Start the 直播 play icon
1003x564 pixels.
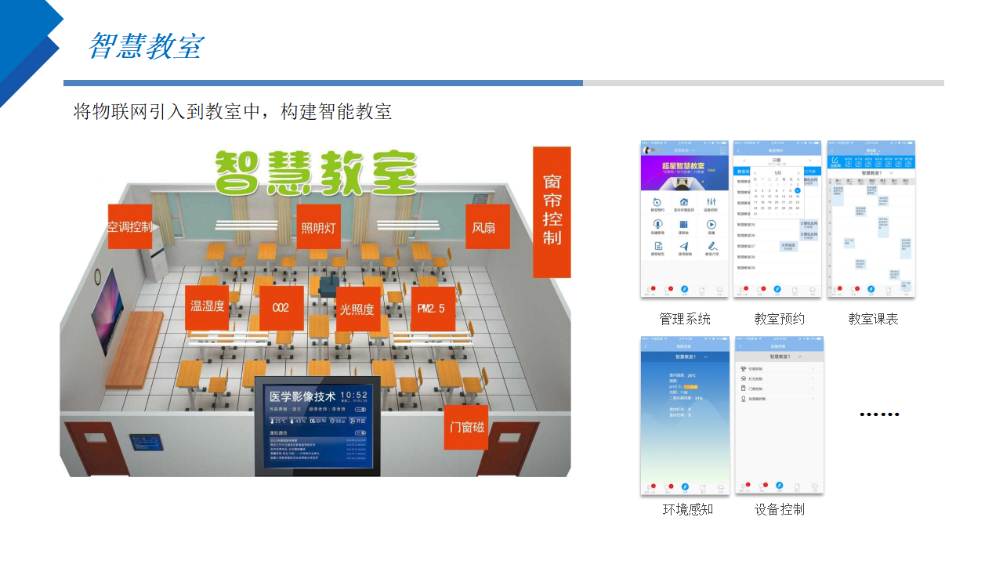(712, 226)
